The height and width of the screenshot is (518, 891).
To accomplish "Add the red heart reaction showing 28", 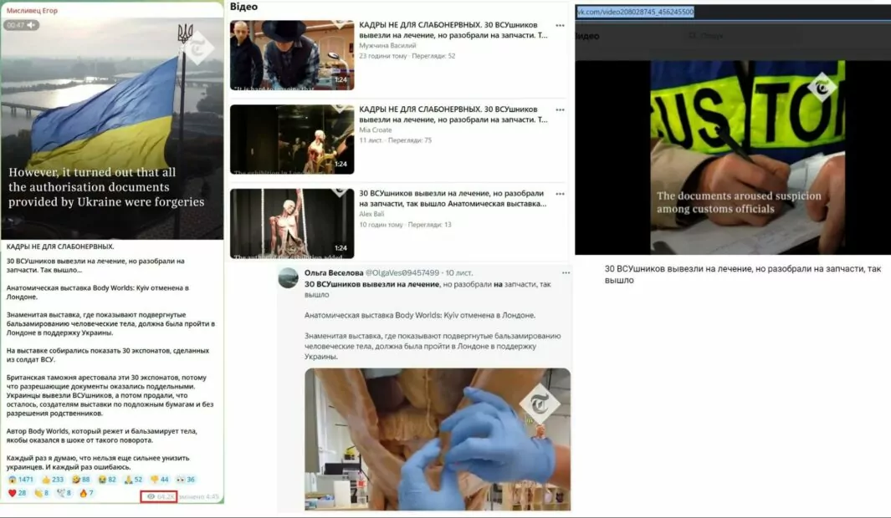I will coord(18,493).
